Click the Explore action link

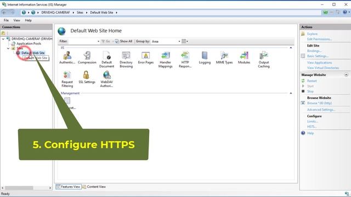coord(312,34)
